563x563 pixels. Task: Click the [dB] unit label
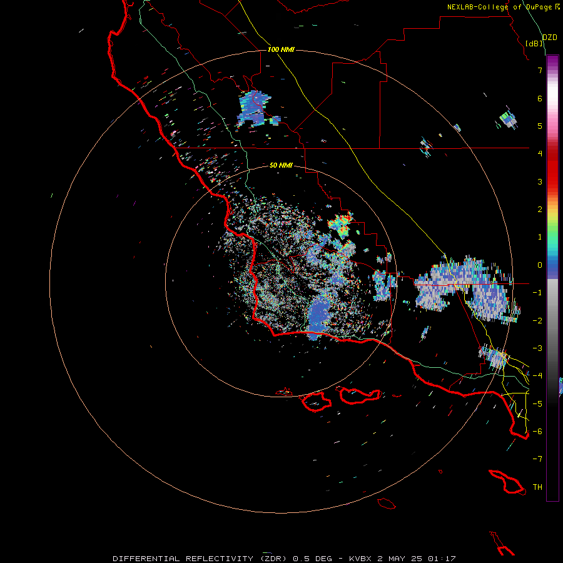534,43
